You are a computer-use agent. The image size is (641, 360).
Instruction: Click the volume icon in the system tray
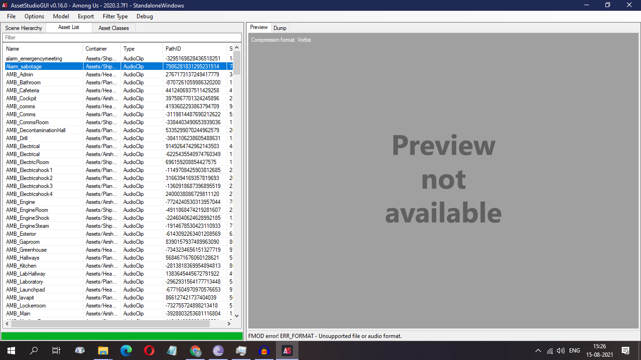point(560,350)
